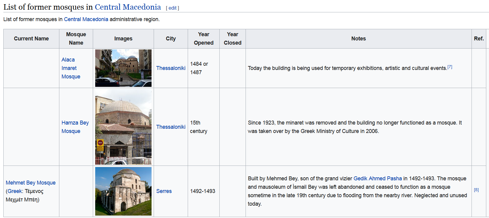Open the Serres city link

click(164, 191)
